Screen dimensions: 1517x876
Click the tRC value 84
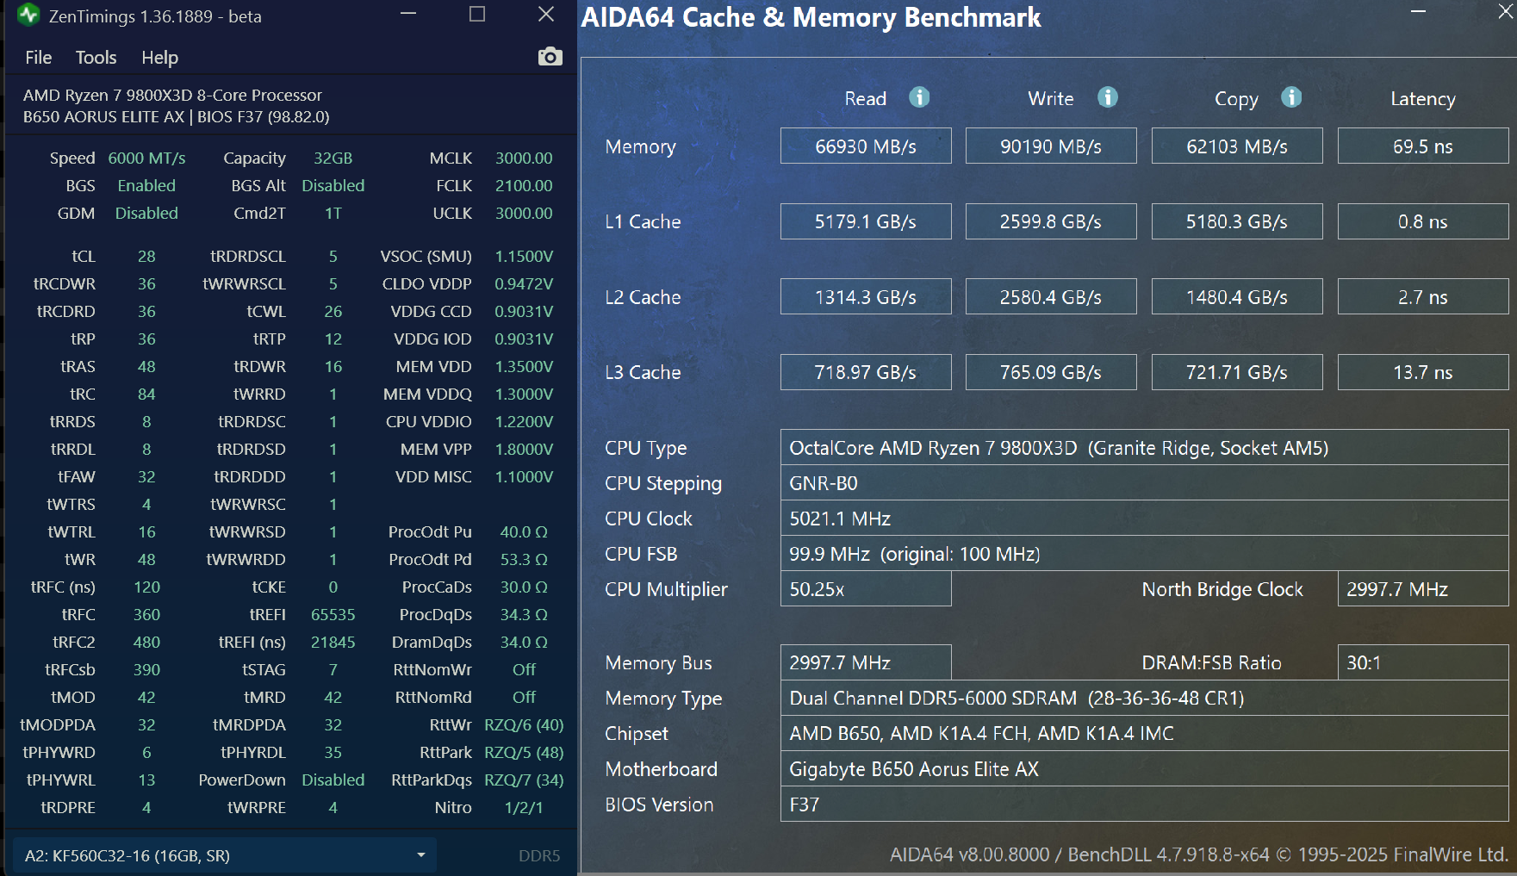click(146, 394)
